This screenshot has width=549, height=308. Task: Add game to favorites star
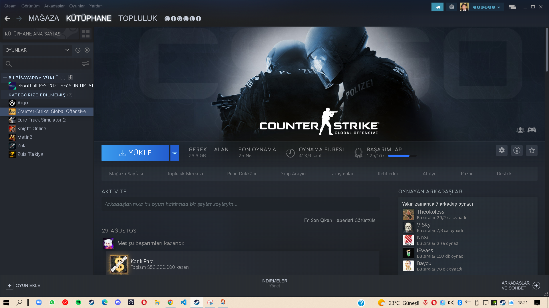[x=532, y=150]
